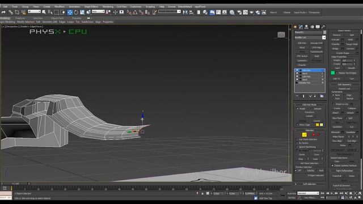The height and width of the screenshot is (204, 363).
Task: Toggle the Show Cage checkbox
Action: tap(297, 125)
